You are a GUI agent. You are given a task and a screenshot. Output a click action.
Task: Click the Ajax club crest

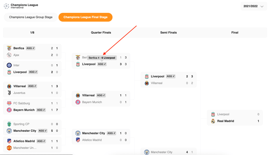tap(9, 55)
